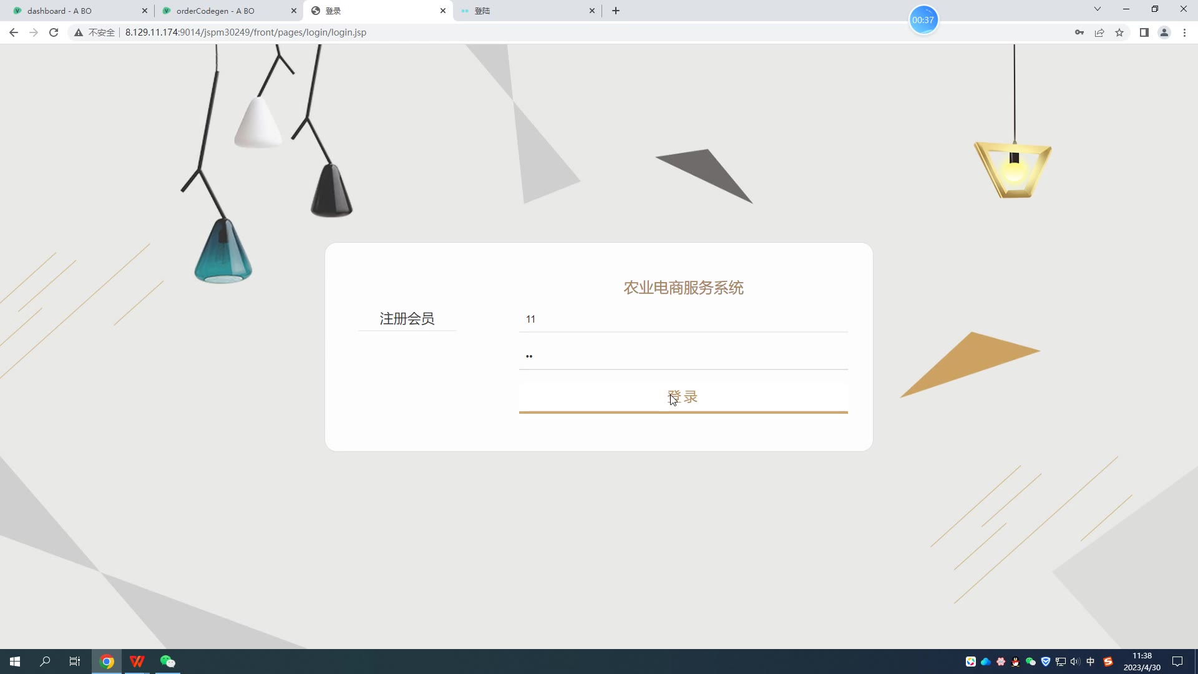The width and height of the screenshot is (1198, 674).
Task: Open the network status tray icon
Action: tap(1061, 662)
